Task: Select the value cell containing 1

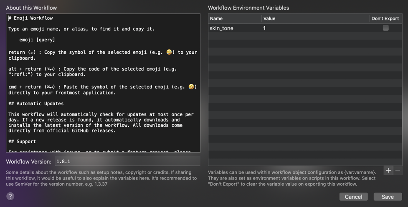Action: [315, 28]
